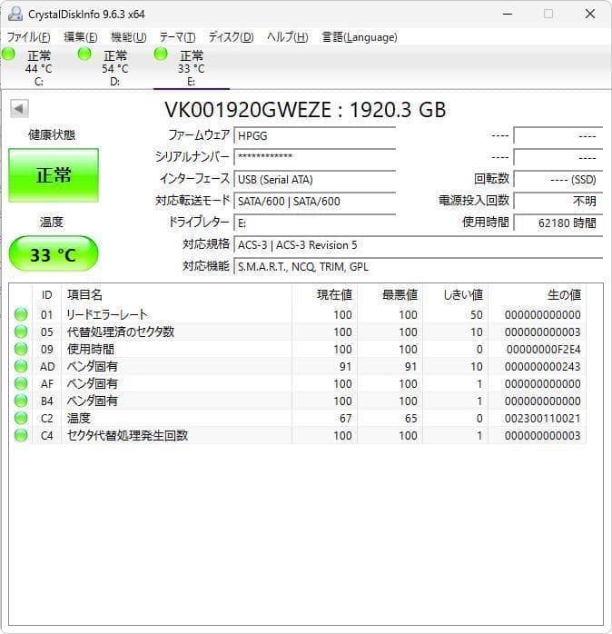Click status orb for ID AF row
This screenshot has height=634, width=612.
click(x=21, y=383)
